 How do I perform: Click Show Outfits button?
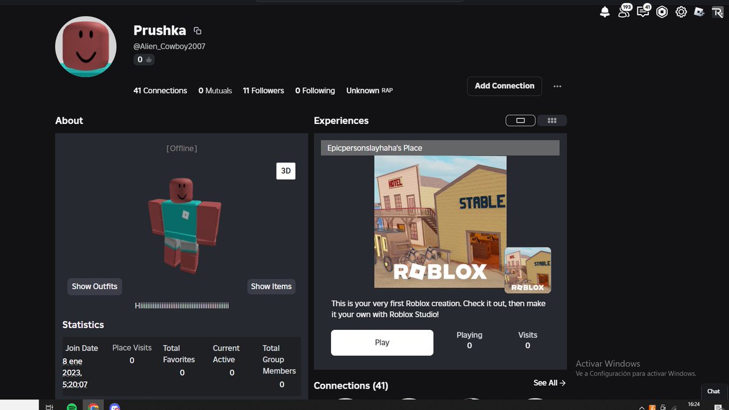click(95, 286)
